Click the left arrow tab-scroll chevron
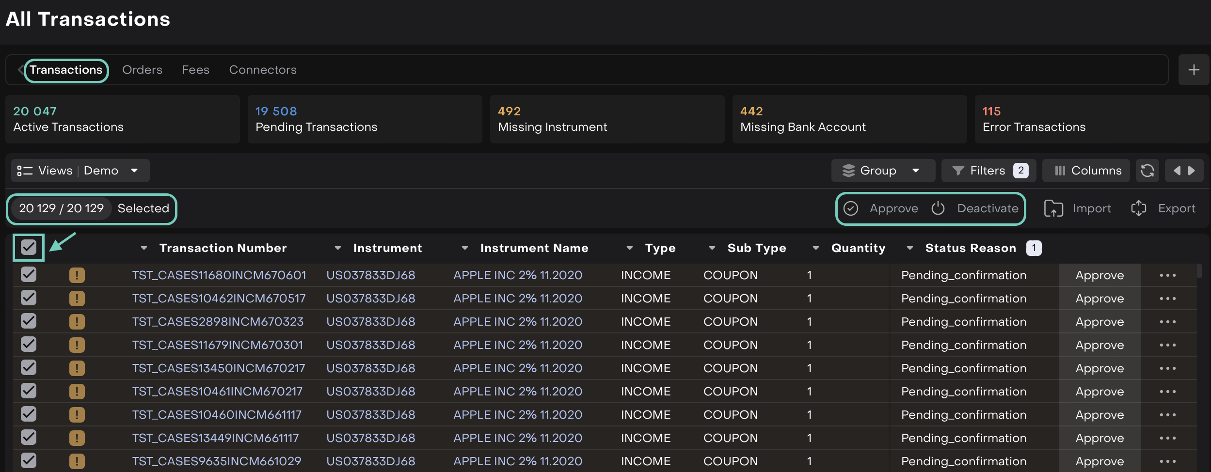 (20, 70)
